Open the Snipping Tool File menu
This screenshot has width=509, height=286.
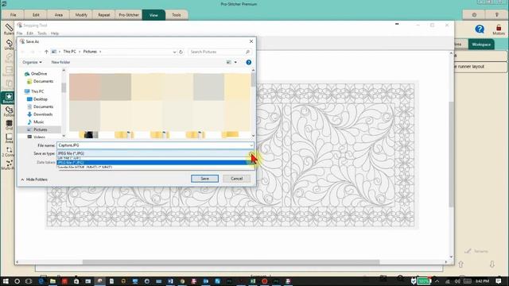pos(20,33)
